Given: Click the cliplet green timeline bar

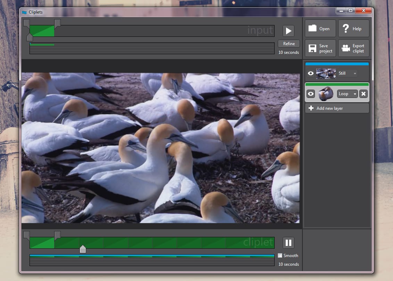Looking at the screenshot, I should [x=152, y=243].
